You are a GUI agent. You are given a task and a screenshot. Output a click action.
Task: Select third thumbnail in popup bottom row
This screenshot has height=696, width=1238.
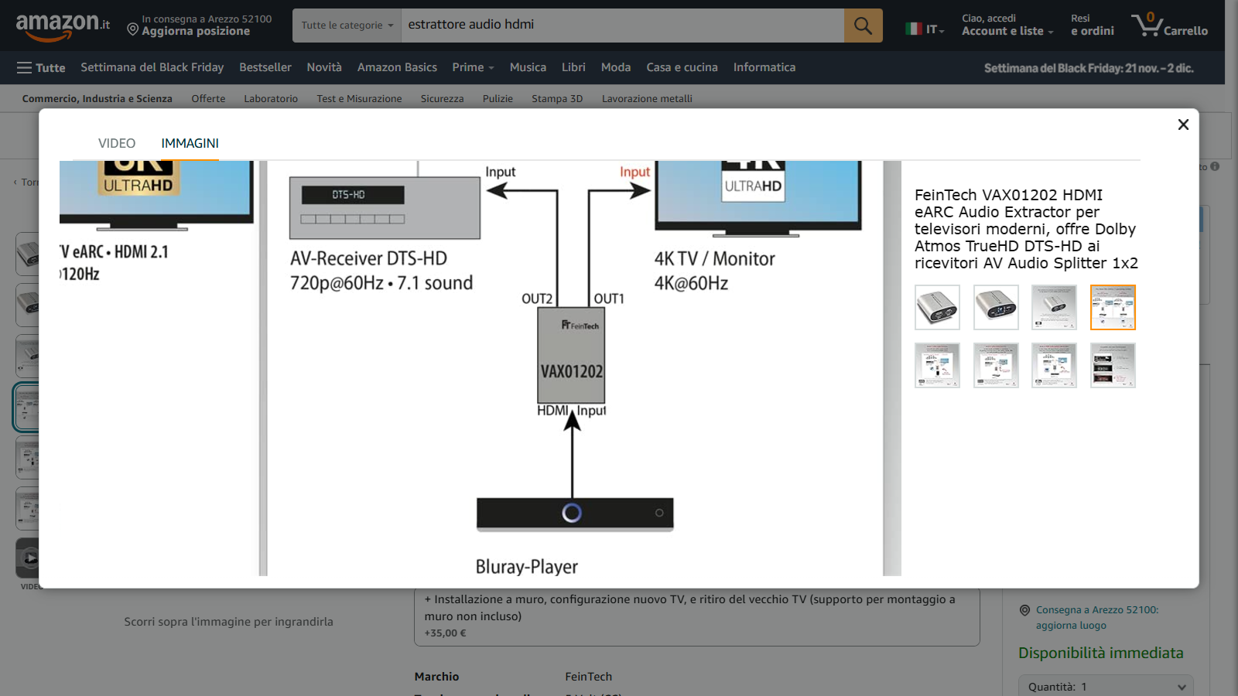pos(1054,365)
